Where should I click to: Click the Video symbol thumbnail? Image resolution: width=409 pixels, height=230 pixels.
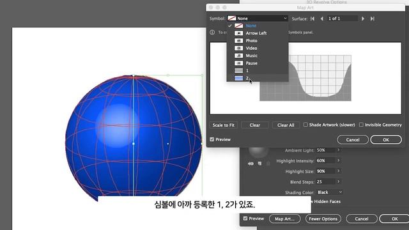pos(238,49)
